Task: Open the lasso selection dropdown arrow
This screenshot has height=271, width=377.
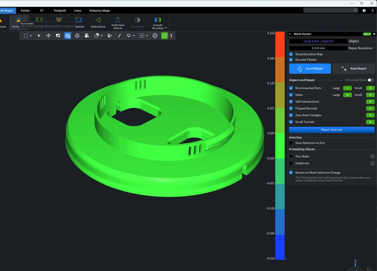Action: (134, 35)
